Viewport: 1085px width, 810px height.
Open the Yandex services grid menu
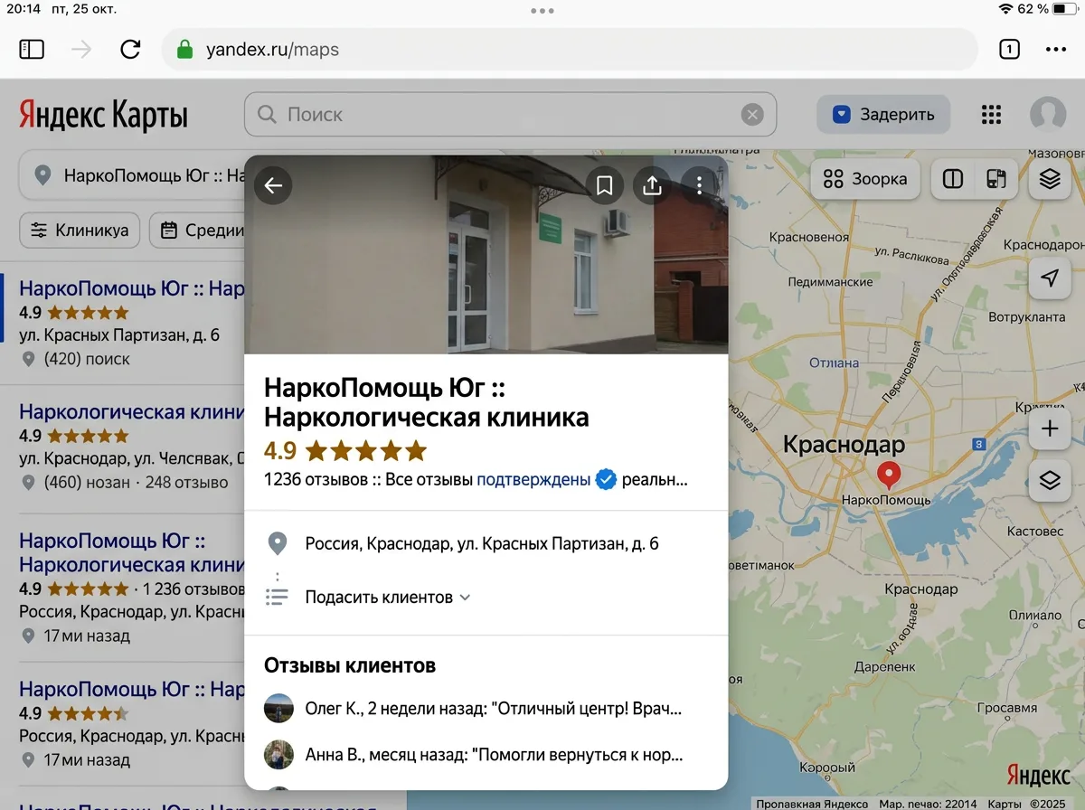[991, 115]
